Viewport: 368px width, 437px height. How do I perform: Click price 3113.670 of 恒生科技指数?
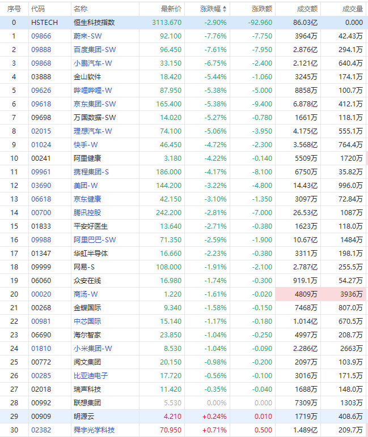click(167, 22)
